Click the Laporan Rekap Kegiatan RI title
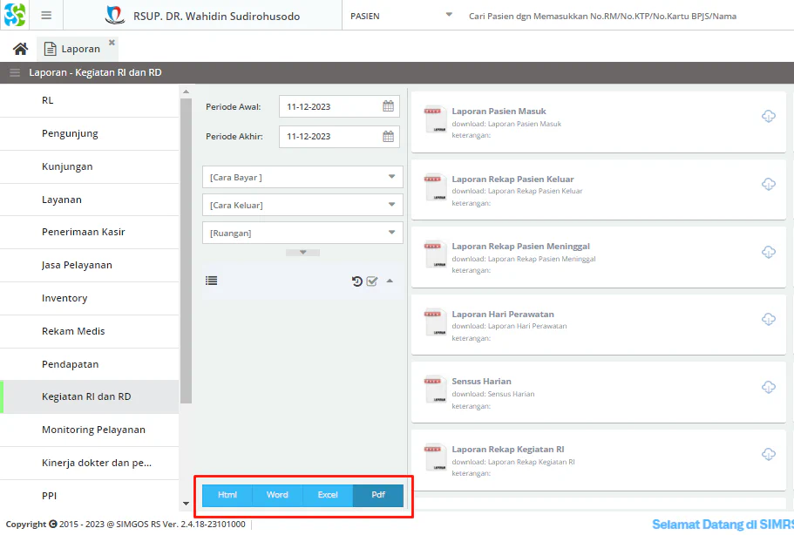The image size is (794, 535). tap(508, 450)
